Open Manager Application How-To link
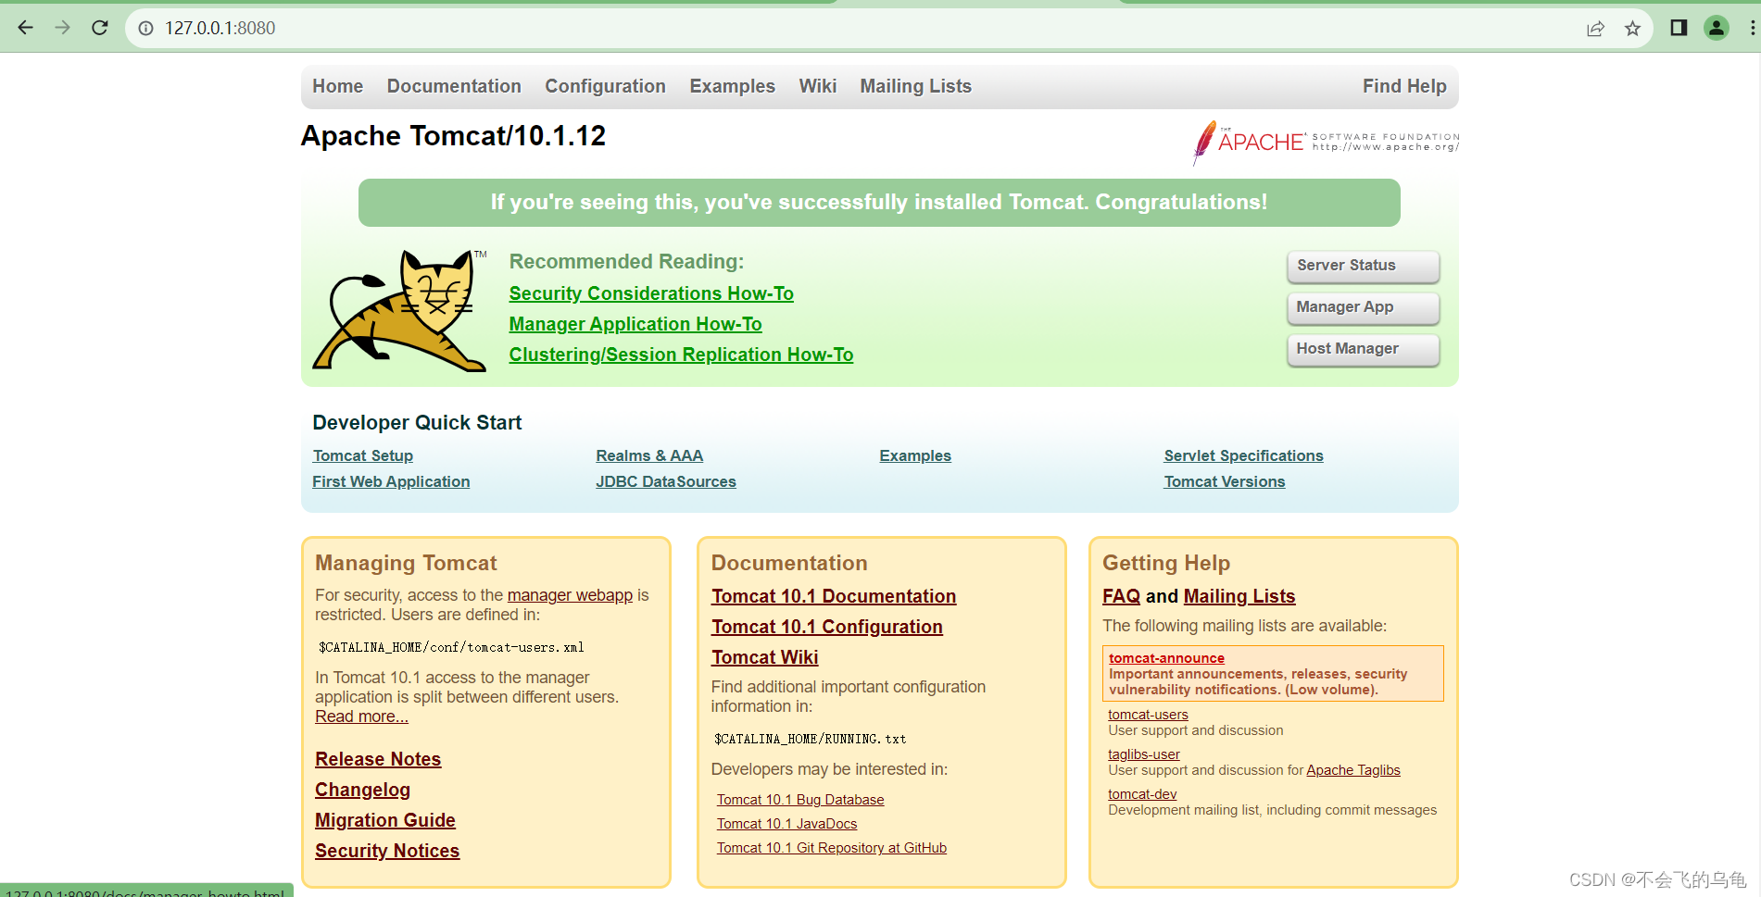1761x897 pixels. 635,324
